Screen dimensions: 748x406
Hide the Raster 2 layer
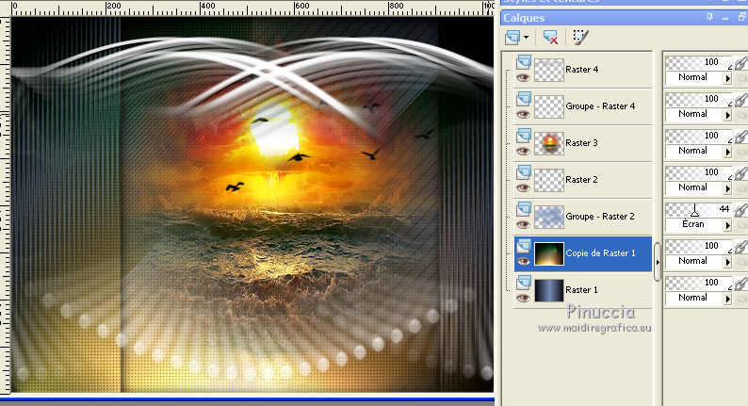tap(523, 187)
